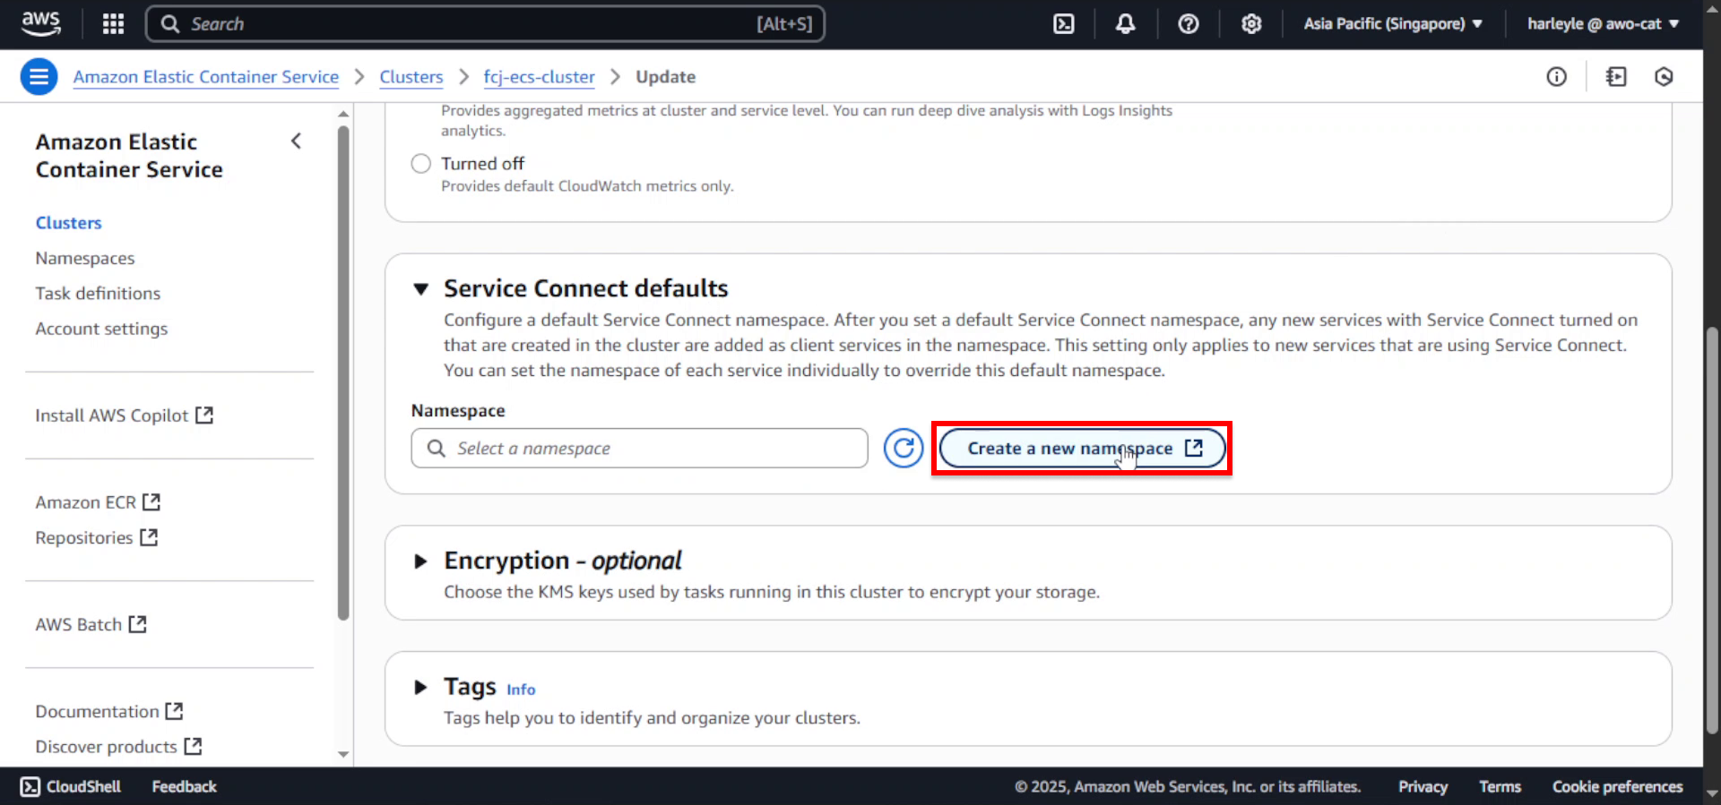
Task: Click the magnifier icon in the top search bar
Action: pos(170,24)
